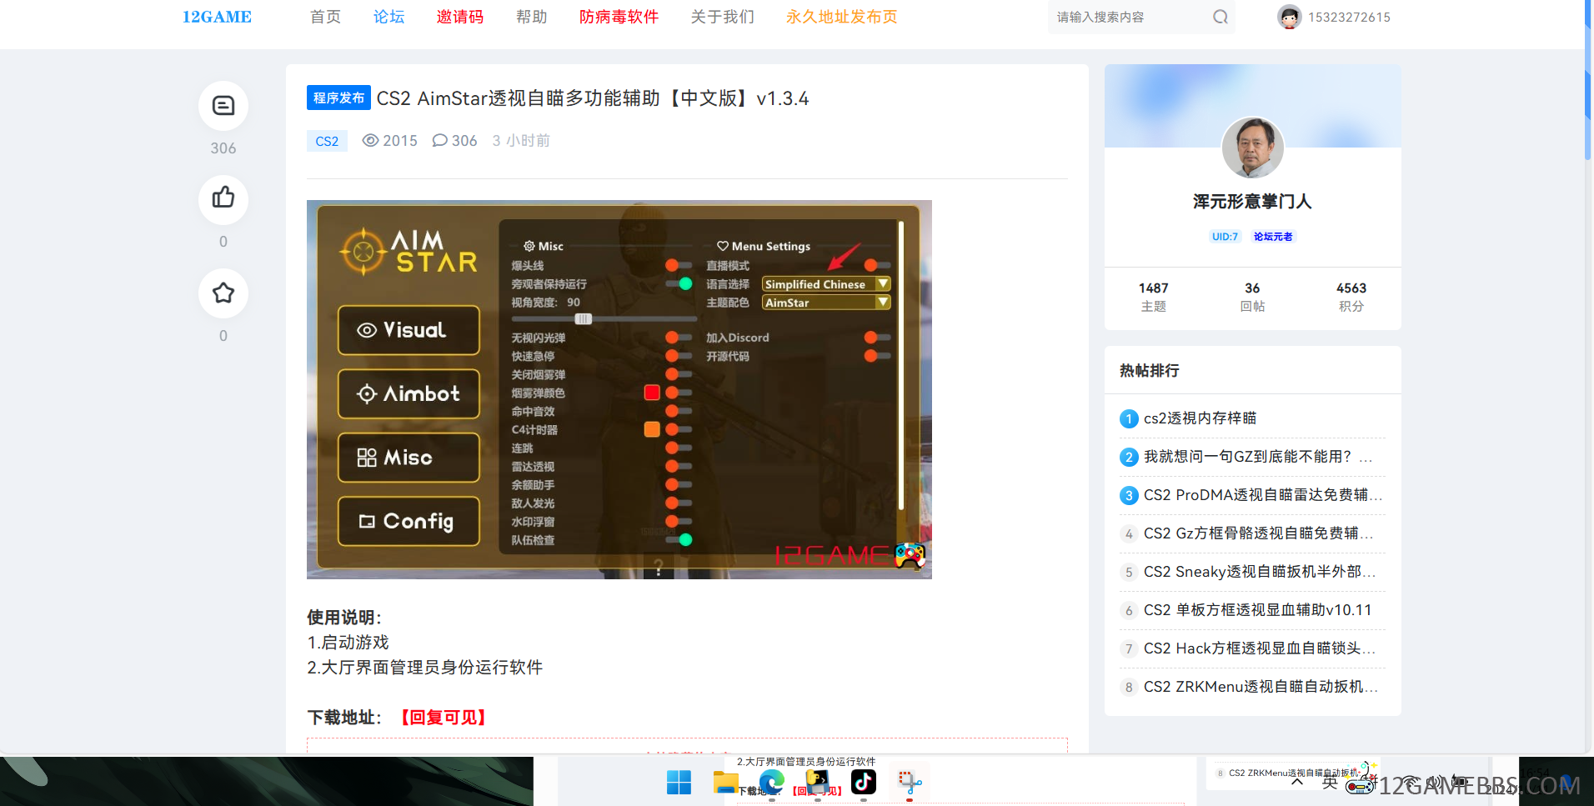Viewport: 1594px width, 806px height.
Task: Click the orange C4计时器 color swatch
Action: point(652,429)
